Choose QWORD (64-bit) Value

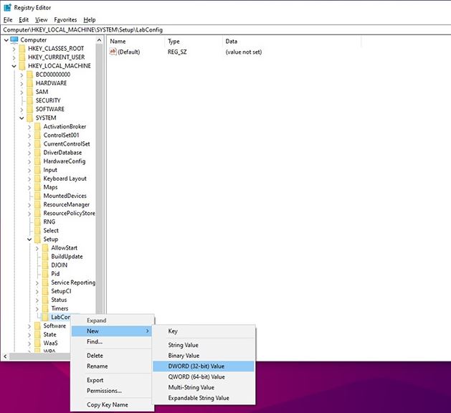(x=204, y=376)
